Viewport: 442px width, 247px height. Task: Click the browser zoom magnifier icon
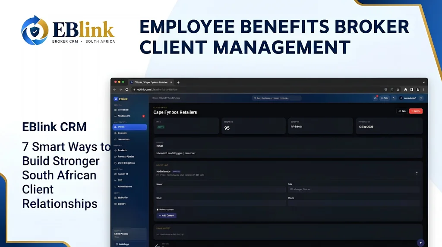(385, 89)
